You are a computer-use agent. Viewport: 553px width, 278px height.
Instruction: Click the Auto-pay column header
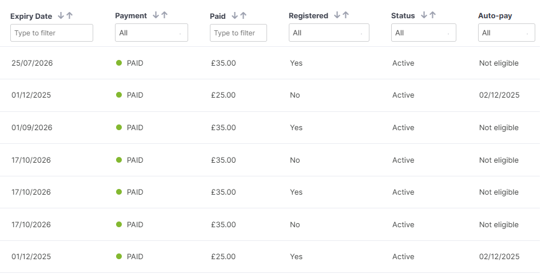495,16
